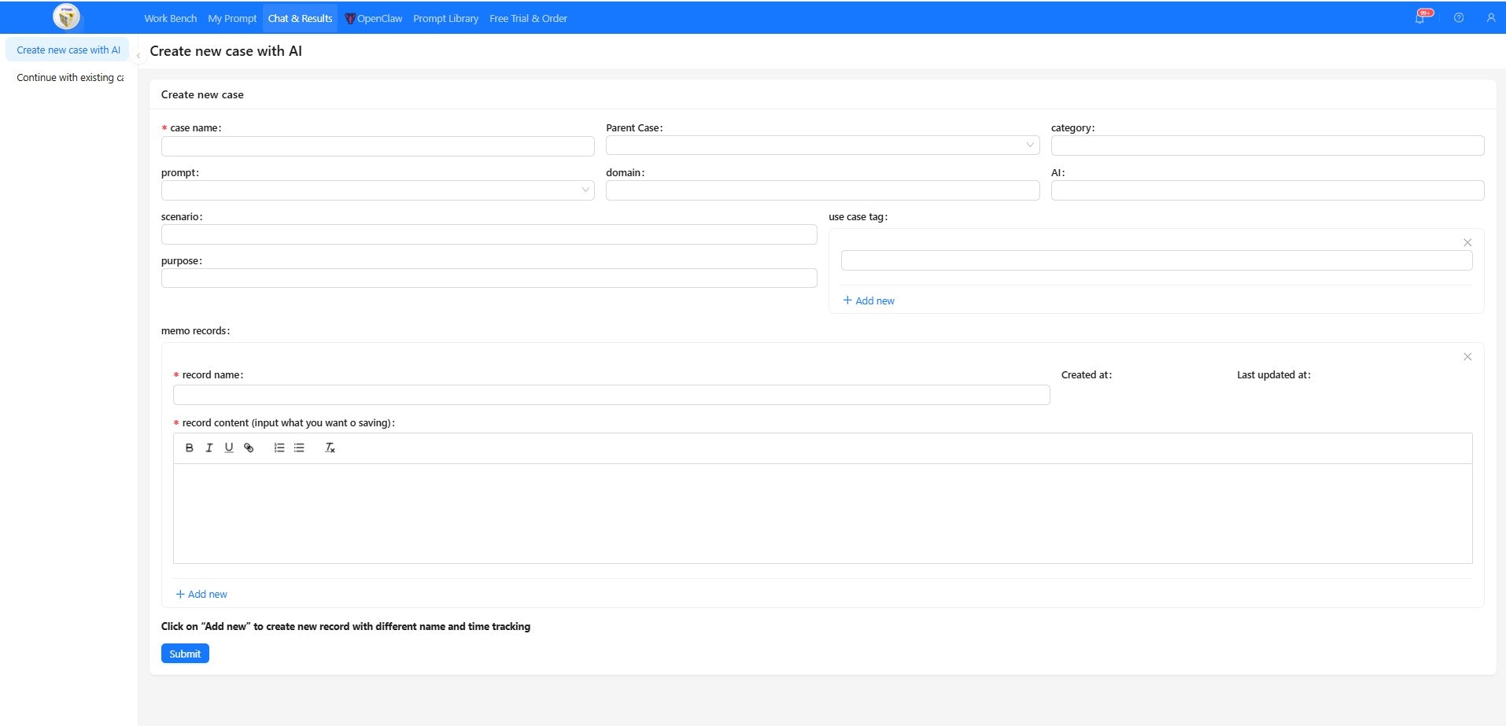Image resolution: width=1506 pixels, height=726 pixels.
Task: Click into the case name input field
Action: pos(377,146)
